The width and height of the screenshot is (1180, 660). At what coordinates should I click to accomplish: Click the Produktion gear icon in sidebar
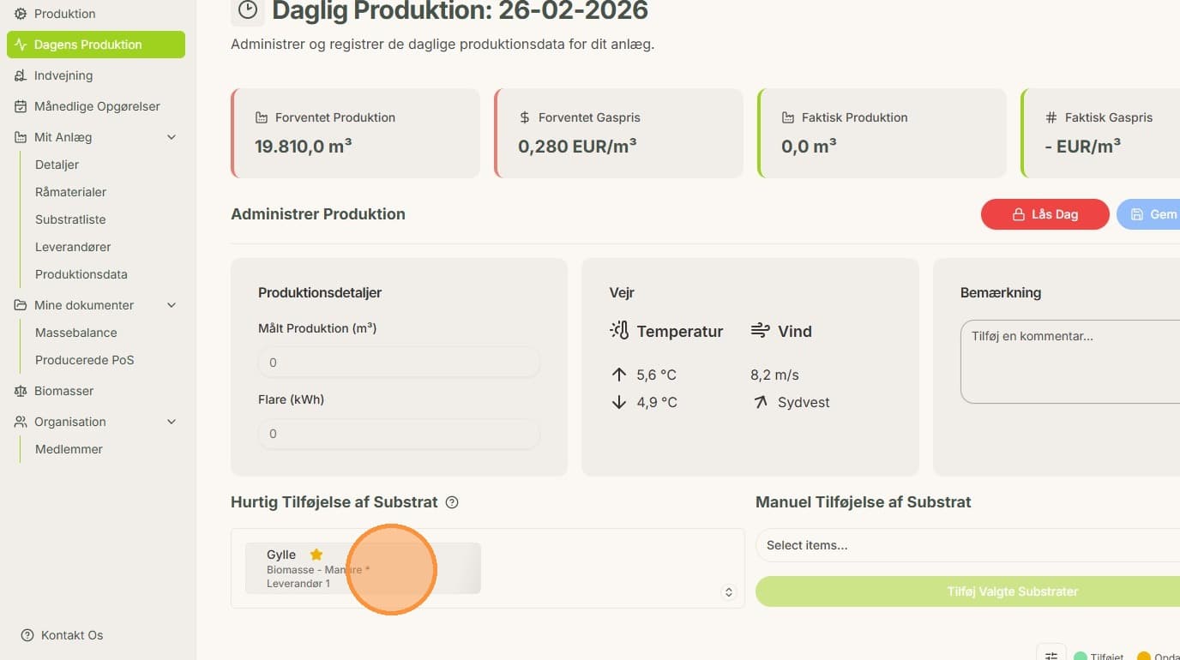[21, 14]
